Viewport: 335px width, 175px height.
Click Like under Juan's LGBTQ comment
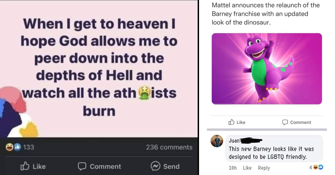point(247,168)
